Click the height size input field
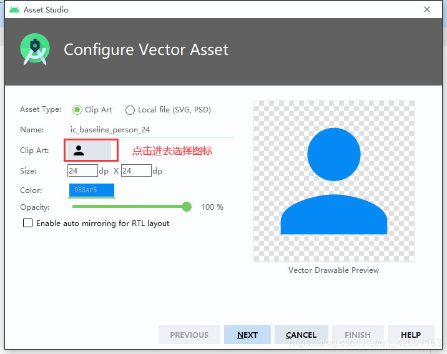The height and width of the screenshot is (354, 447). (136, 170)
